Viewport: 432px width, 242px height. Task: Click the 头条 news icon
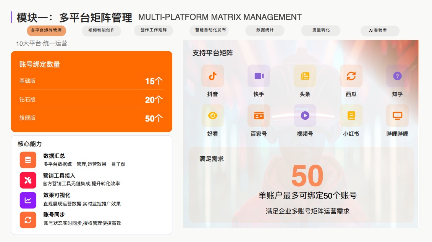[305, 76]
